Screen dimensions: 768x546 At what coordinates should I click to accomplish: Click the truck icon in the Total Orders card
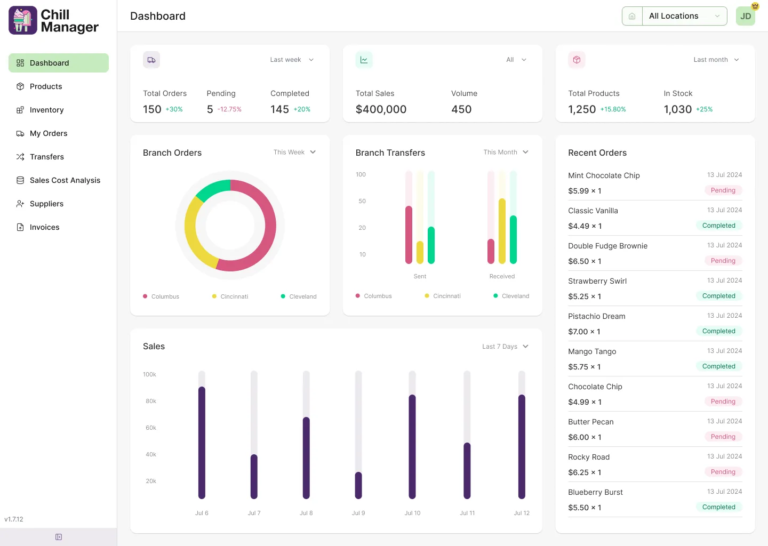[151, 60]
